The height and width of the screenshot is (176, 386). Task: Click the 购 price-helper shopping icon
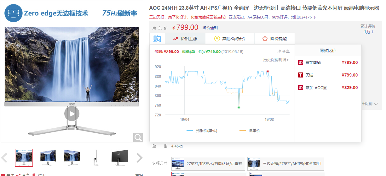coord(157,39)
